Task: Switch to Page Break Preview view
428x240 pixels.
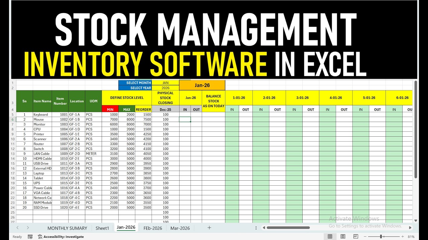Action: point(355,237)
